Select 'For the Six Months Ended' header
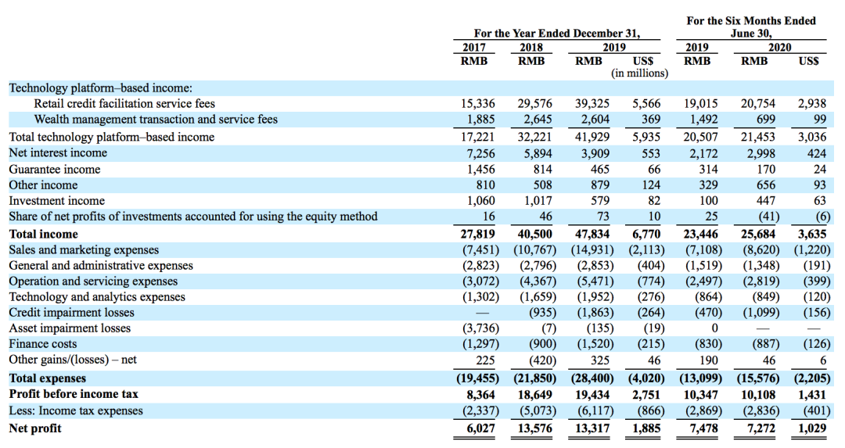The height and width of the screenshot is (448, 845). [751, 20]
